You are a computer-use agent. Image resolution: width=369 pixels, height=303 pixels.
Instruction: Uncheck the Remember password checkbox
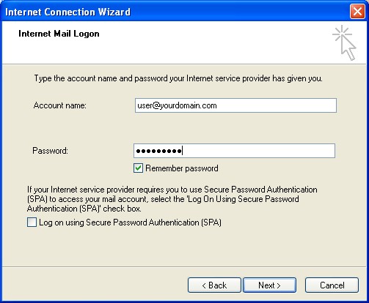tap(138, 168)
